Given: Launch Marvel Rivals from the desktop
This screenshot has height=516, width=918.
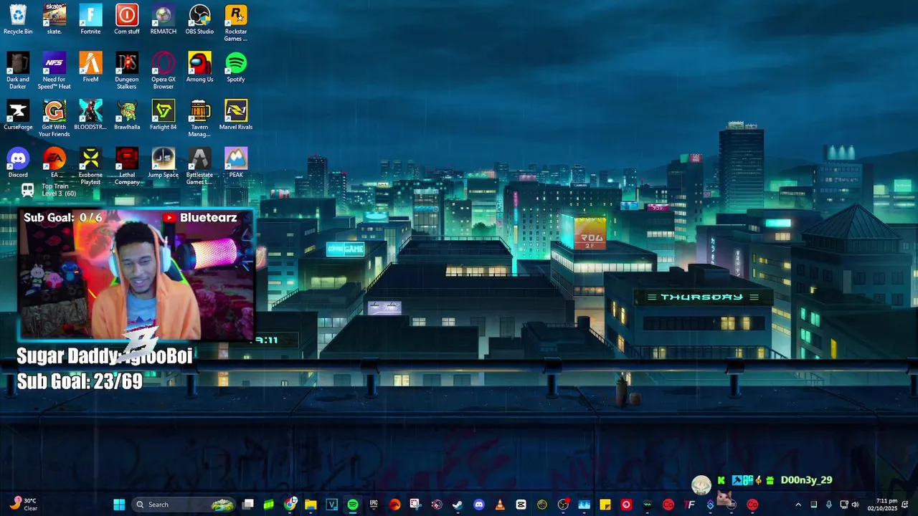Looking at the screenshot, I should point(236,115).
